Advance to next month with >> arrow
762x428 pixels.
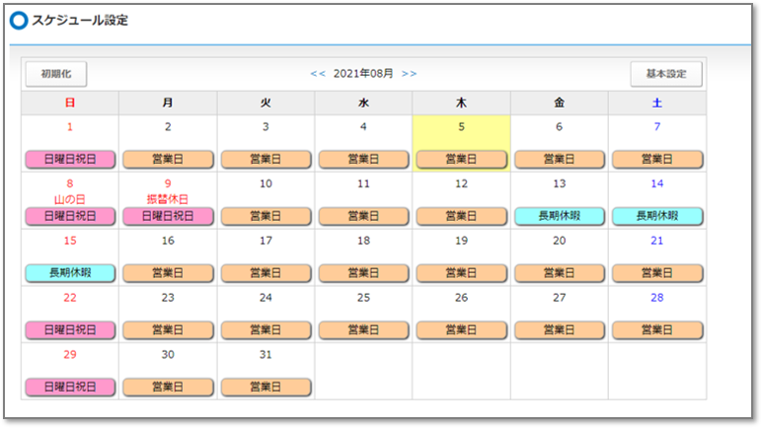click(409, 74)
